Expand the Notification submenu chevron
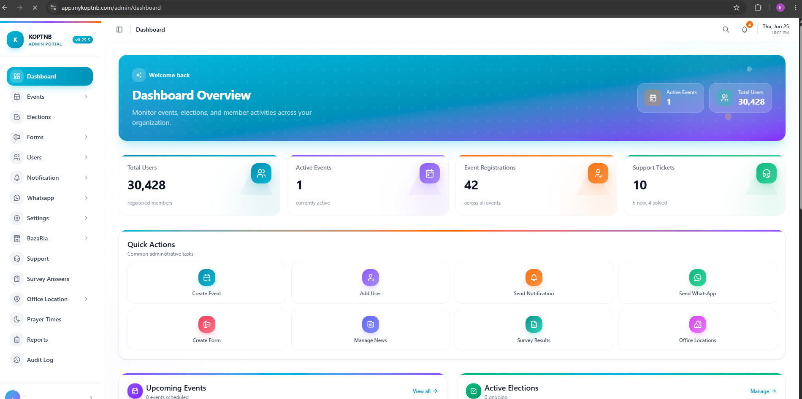Image resolution: width=802 pixels, height=399 pixels. 86,178
